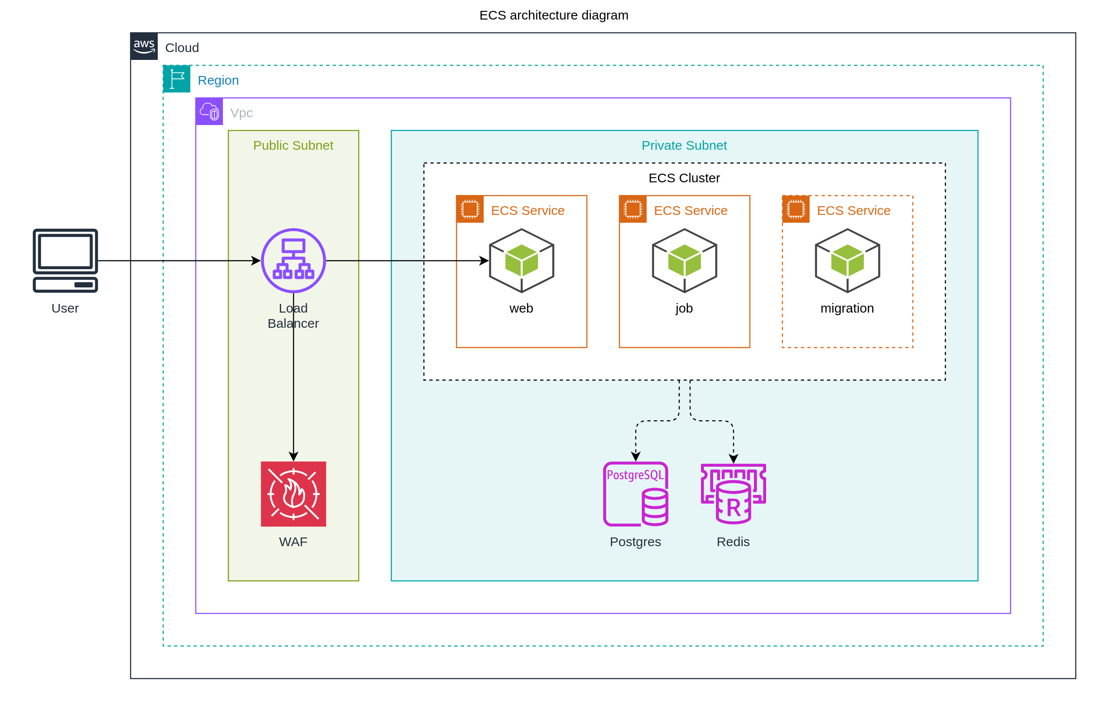Select the dashed ECS Service chip icon

point(796,209)
